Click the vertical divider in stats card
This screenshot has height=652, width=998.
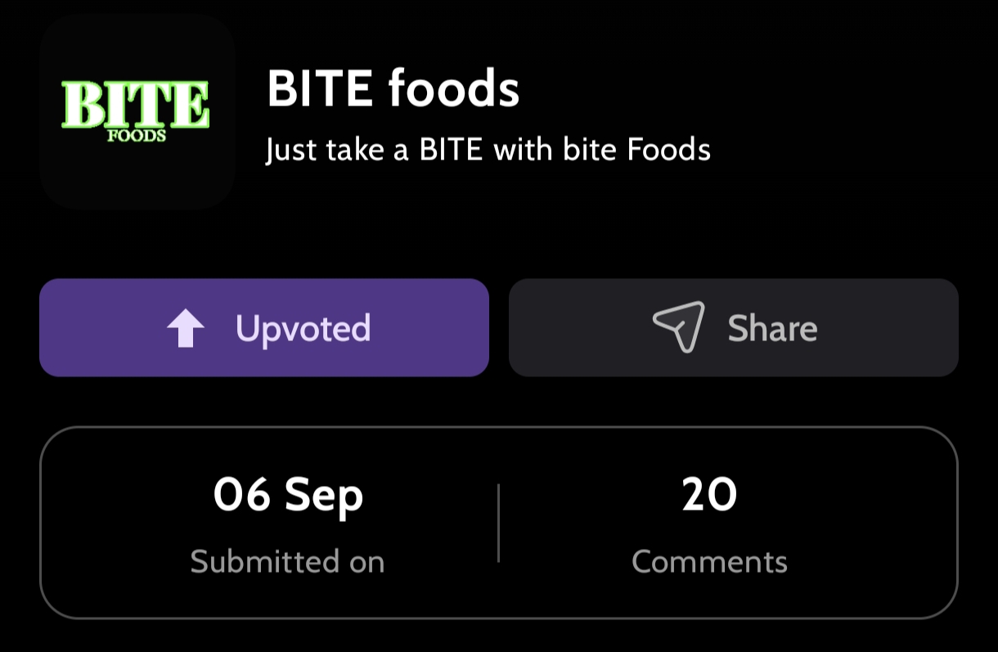[498, 523]
